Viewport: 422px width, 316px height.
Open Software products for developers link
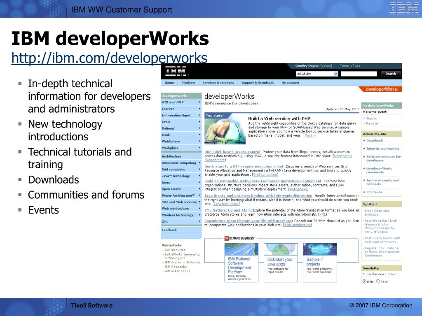point(383,158)
